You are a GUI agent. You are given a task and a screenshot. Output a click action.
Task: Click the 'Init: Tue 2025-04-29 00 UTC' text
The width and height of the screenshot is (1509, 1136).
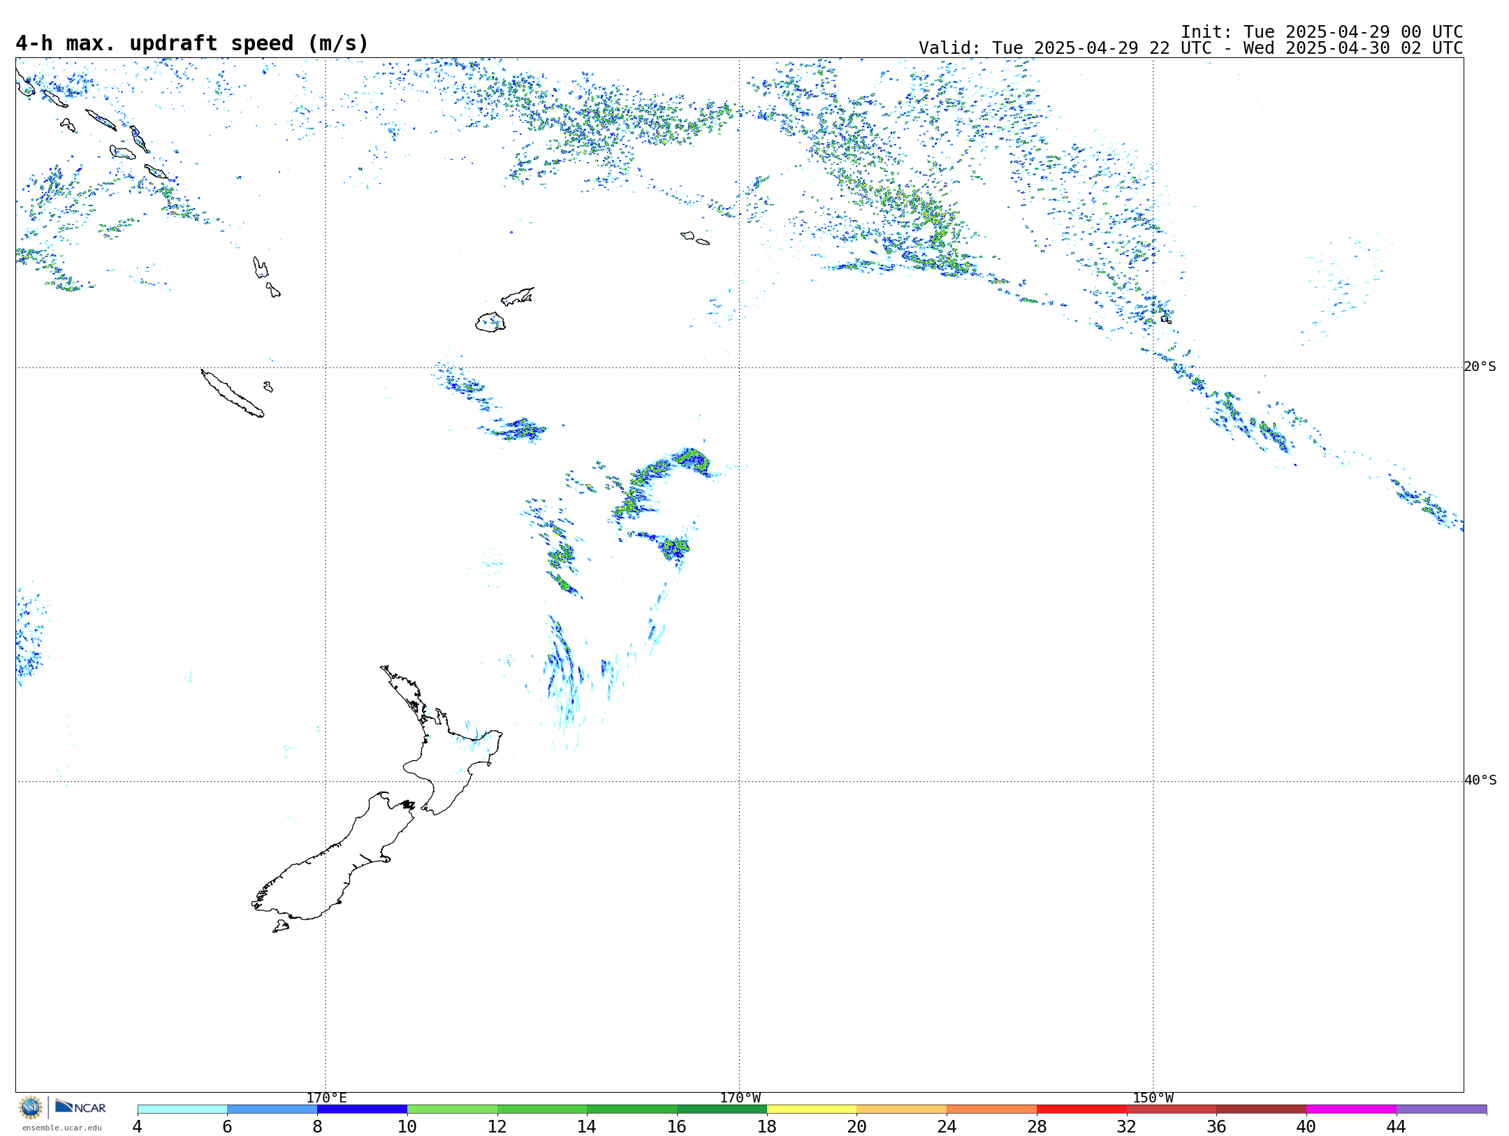click(x=1322, y=32)
